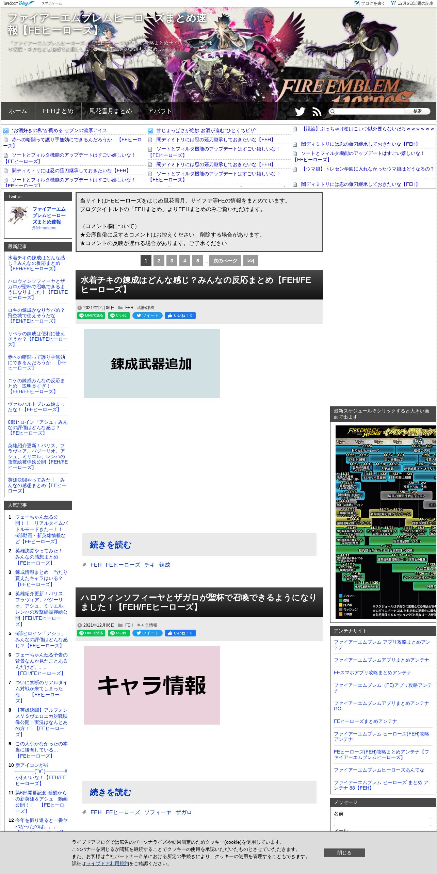Go to ホーム nav tab
Screen dimensions: 437x874
click(18, 111)
